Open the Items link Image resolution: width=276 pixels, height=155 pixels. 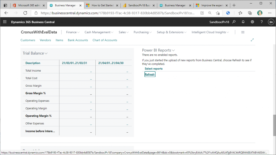click(x=59, y=40)
